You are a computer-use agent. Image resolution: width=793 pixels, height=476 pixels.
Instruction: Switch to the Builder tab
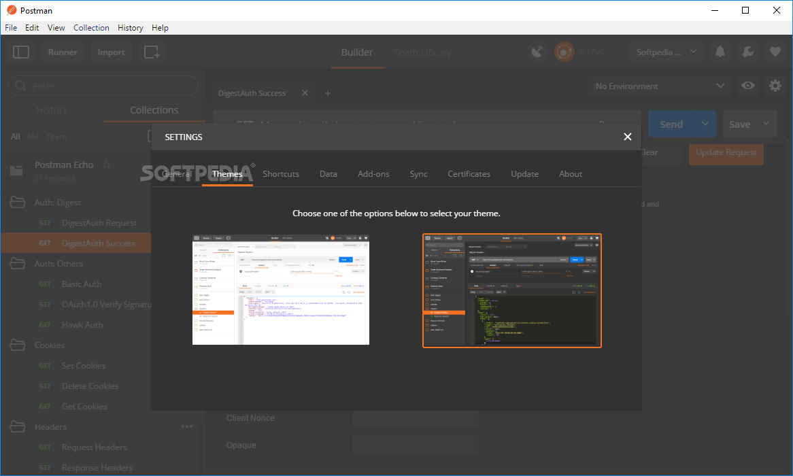(357, 52)
